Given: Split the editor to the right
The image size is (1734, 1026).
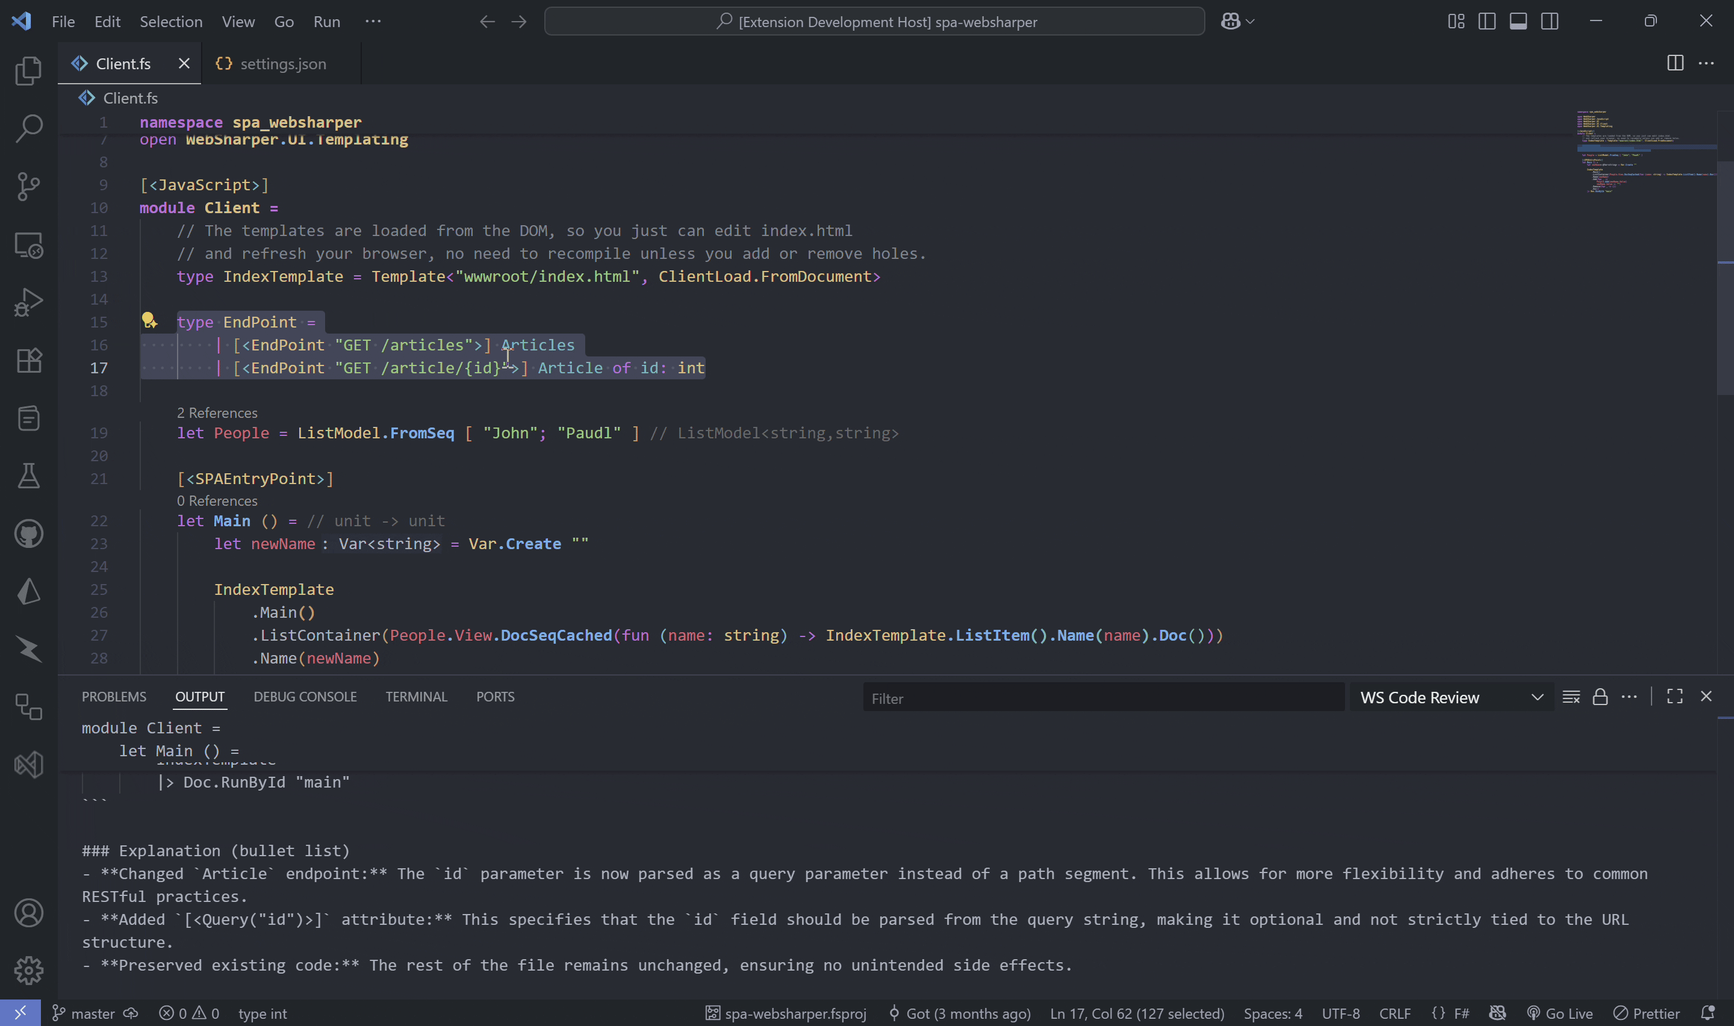Looking at the screenshot, I should click(1675, 63).
